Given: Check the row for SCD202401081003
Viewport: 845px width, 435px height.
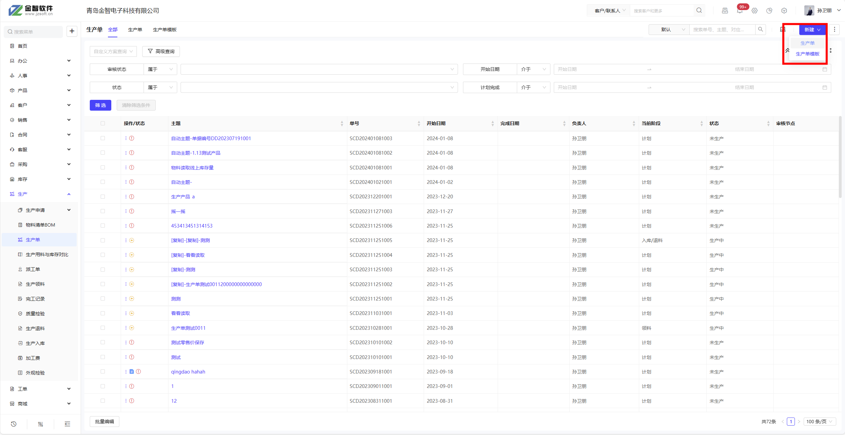Looking at the screenshot, I should (103, 138).
